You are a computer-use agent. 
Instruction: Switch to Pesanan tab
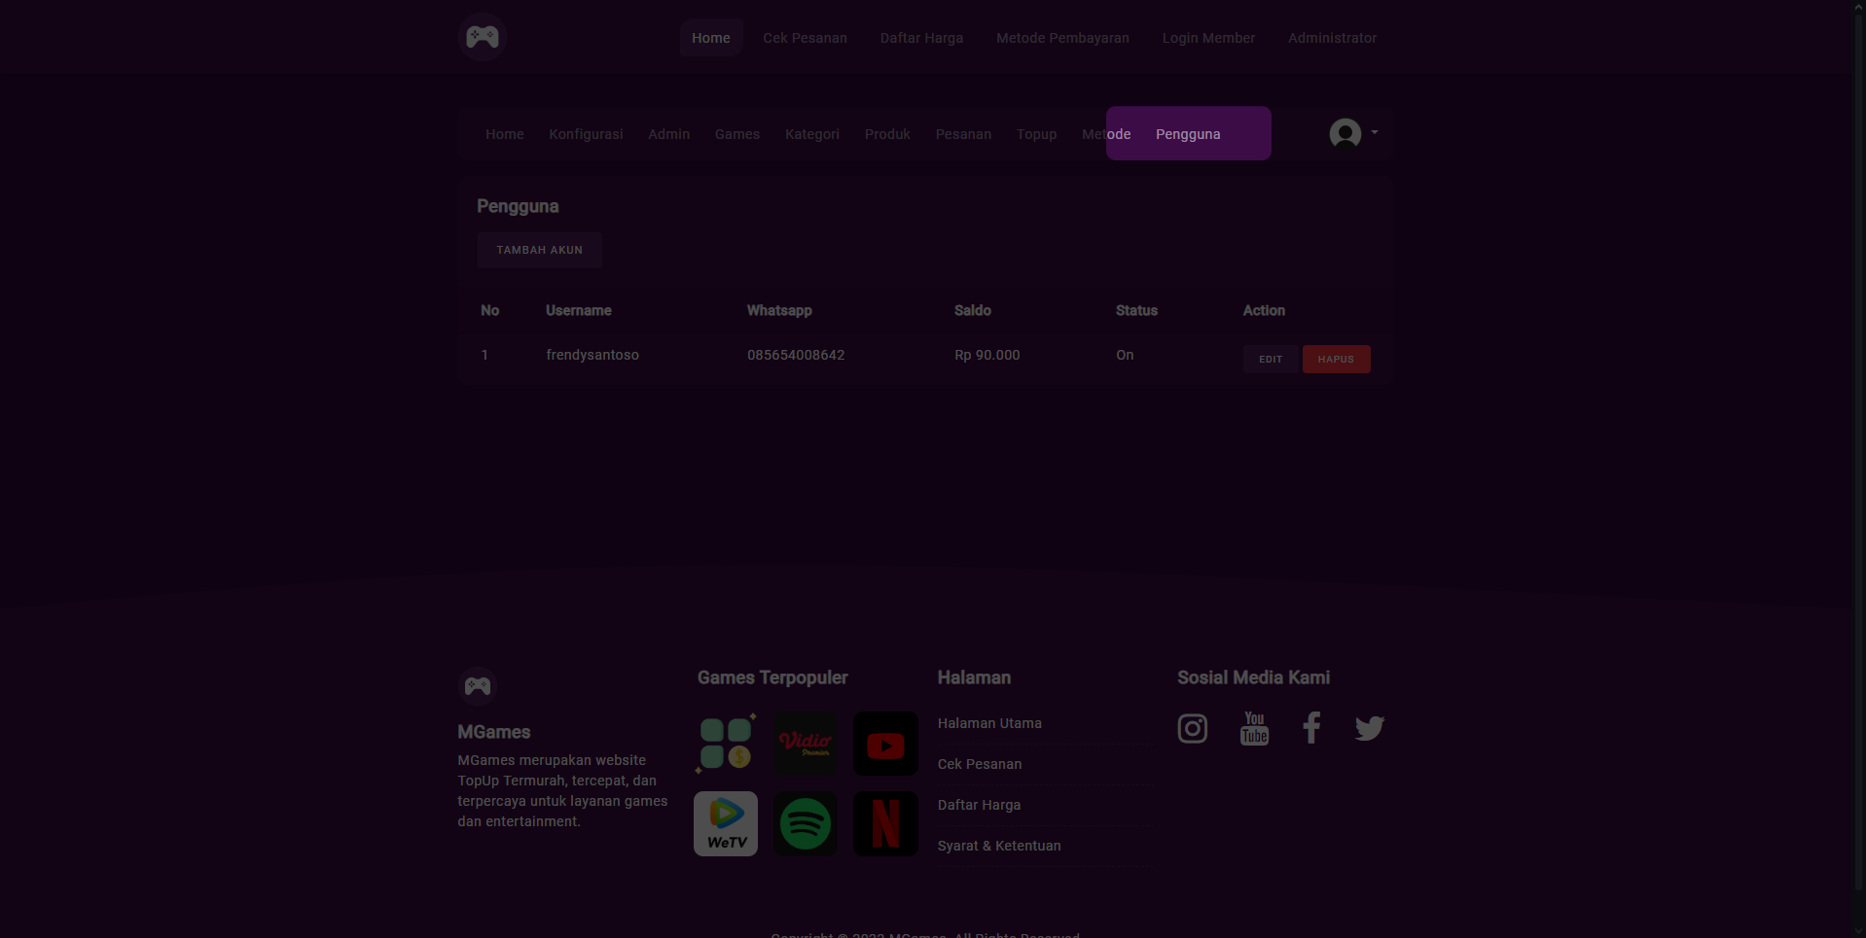pyautogui.click(x=963, y=134)
